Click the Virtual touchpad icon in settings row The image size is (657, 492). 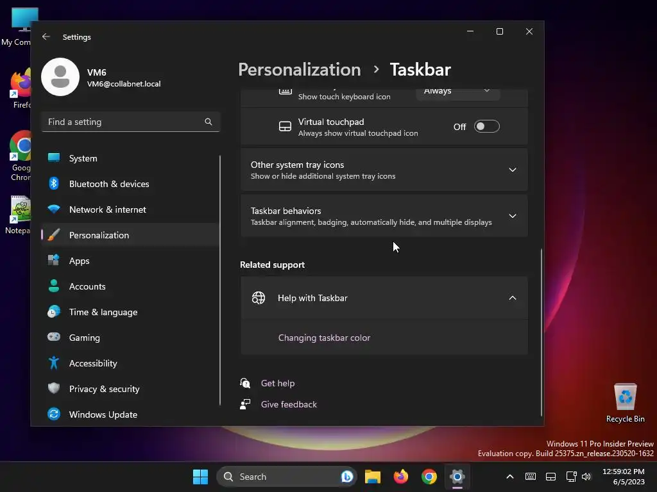pyautogui.click(x=285, y=126)
